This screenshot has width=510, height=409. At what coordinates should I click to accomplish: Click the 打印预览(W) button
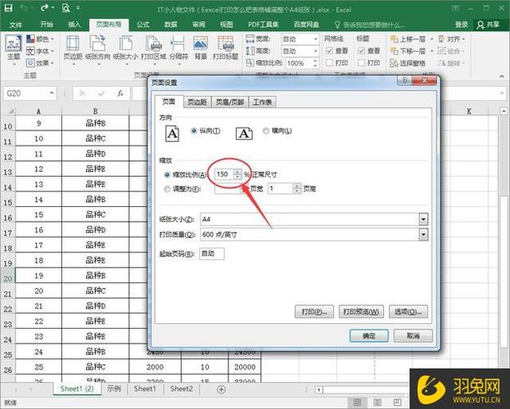(x=361, y=312)
